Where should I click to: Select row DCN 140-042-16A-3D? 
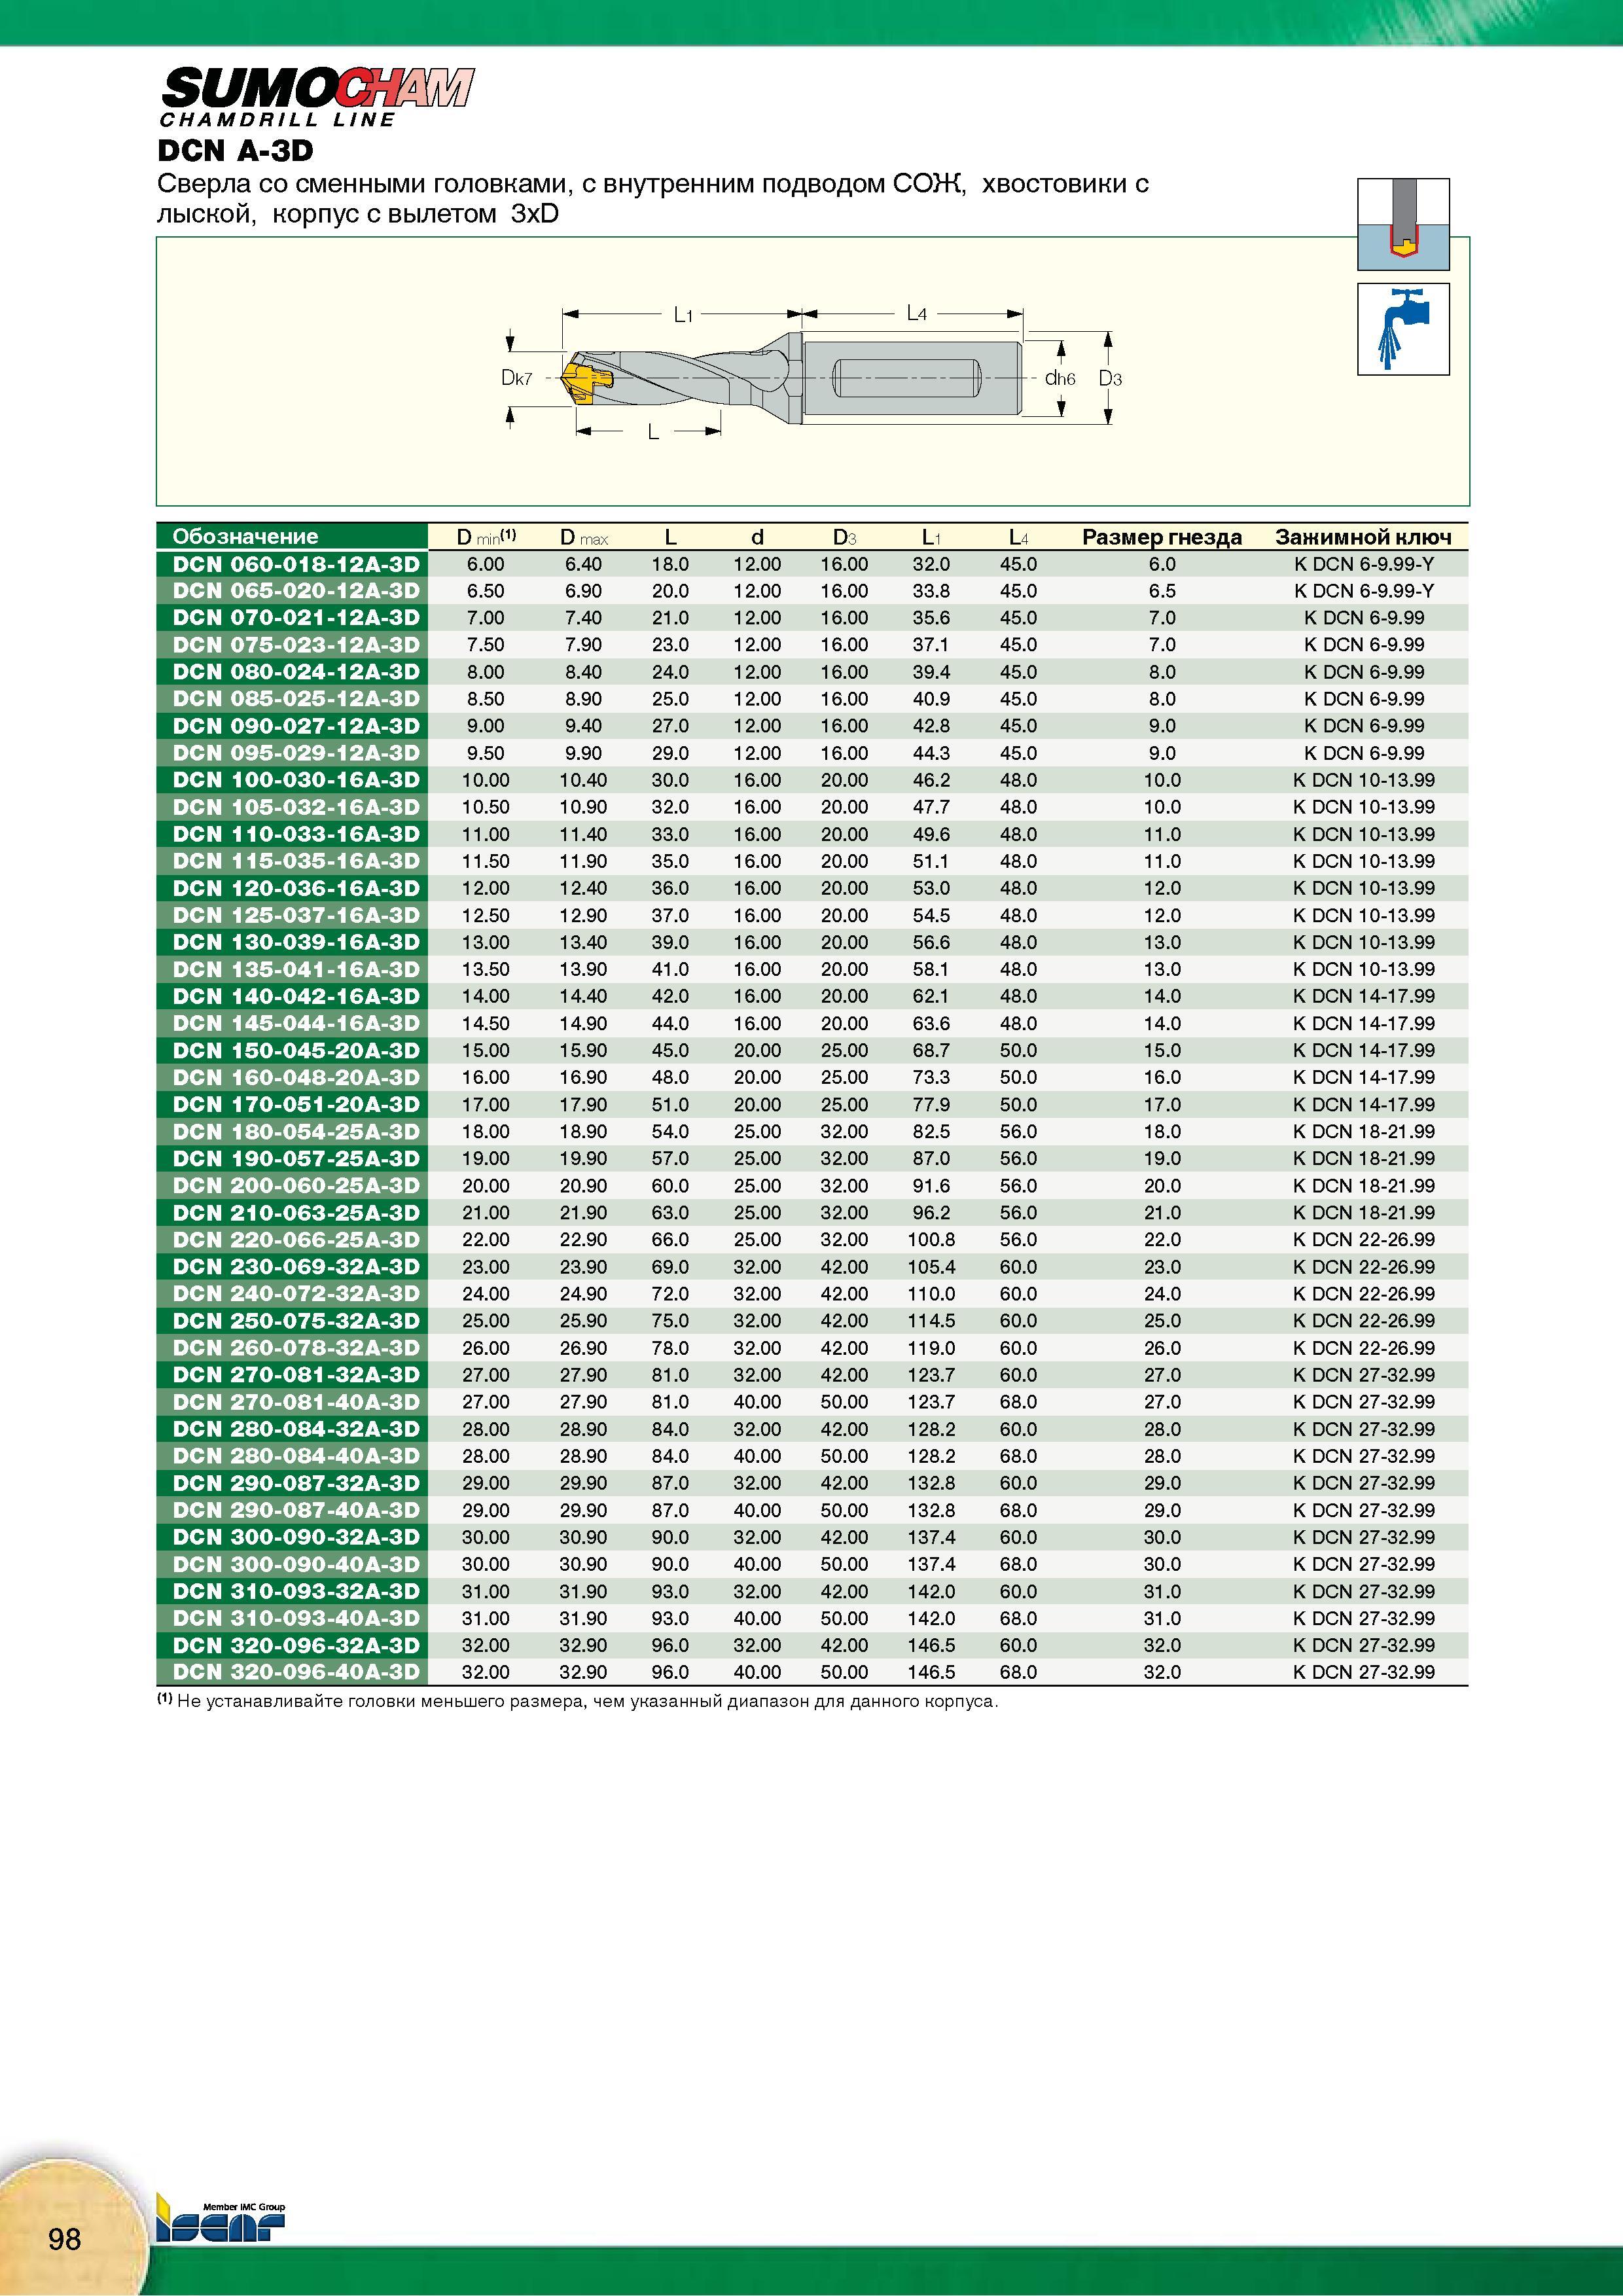[x=812, y=996]
